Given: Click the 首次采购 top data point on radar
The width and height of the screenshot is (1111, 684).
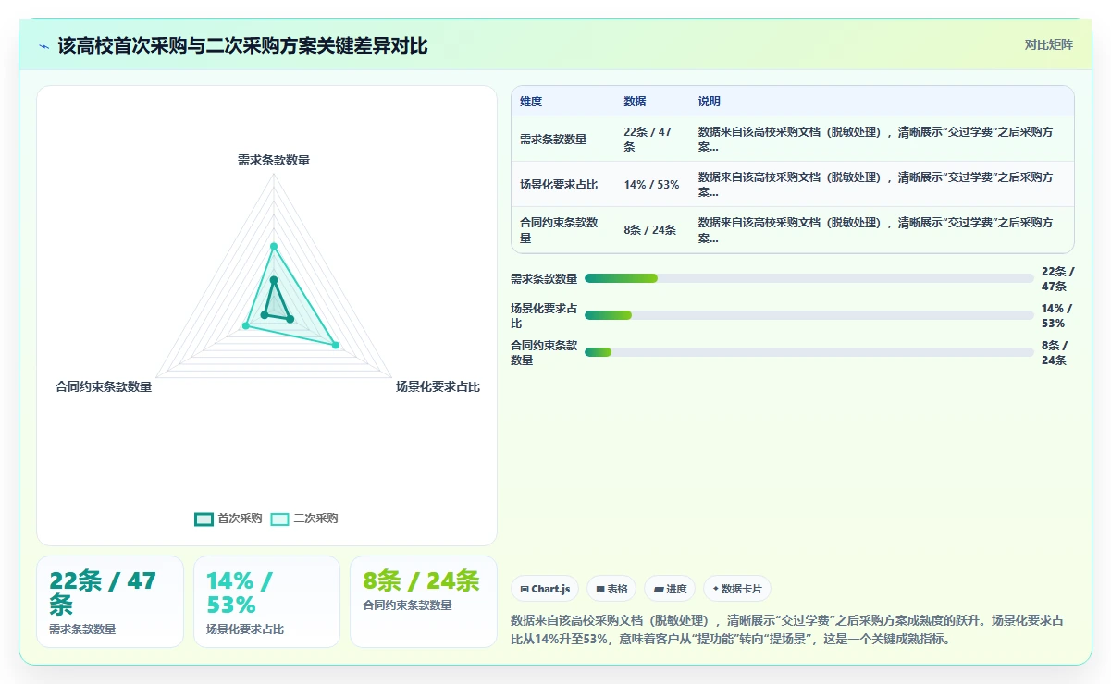Looking at the screenshot, I should click(x=274, y=279).
